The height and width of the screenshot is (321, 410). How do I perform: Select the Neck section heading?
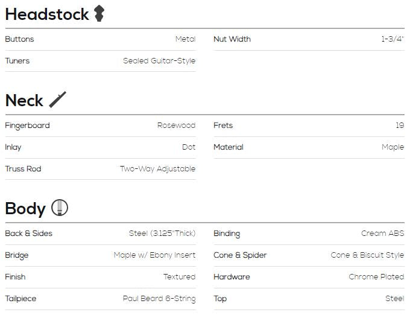pos(24,100)
